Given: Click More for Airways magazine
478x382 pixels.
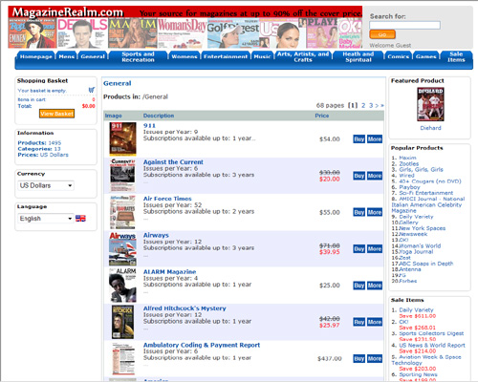Looking at the screenshot, I should pos(375,249).
